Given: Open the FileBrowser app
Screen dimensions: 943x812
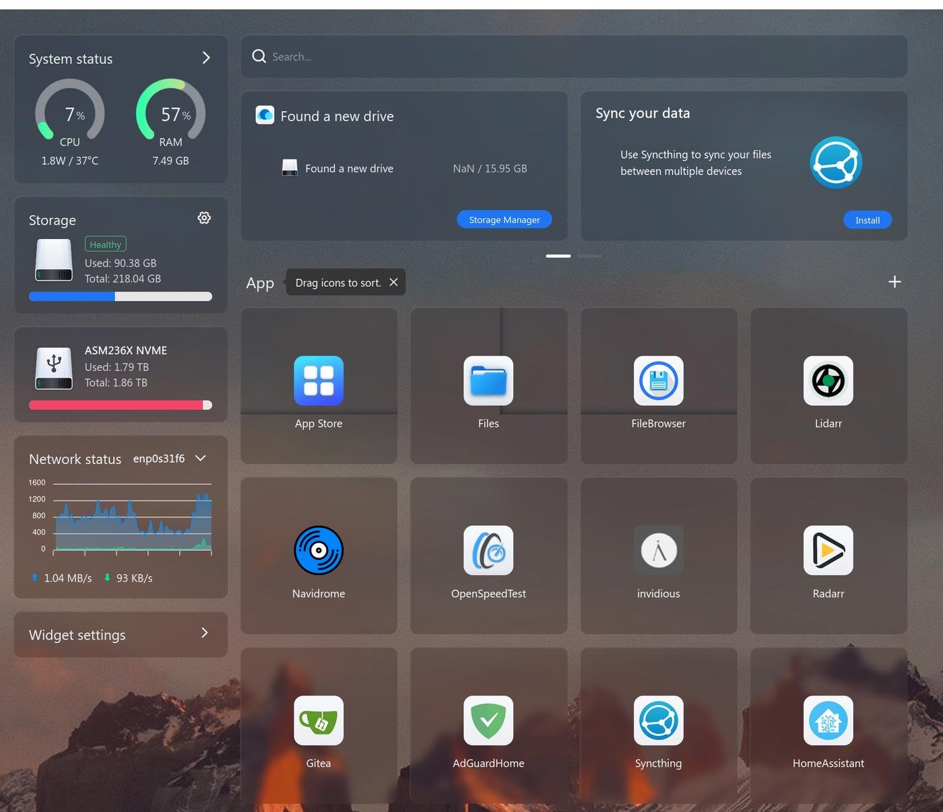Looking at the screenshot, I should [658, 381].
